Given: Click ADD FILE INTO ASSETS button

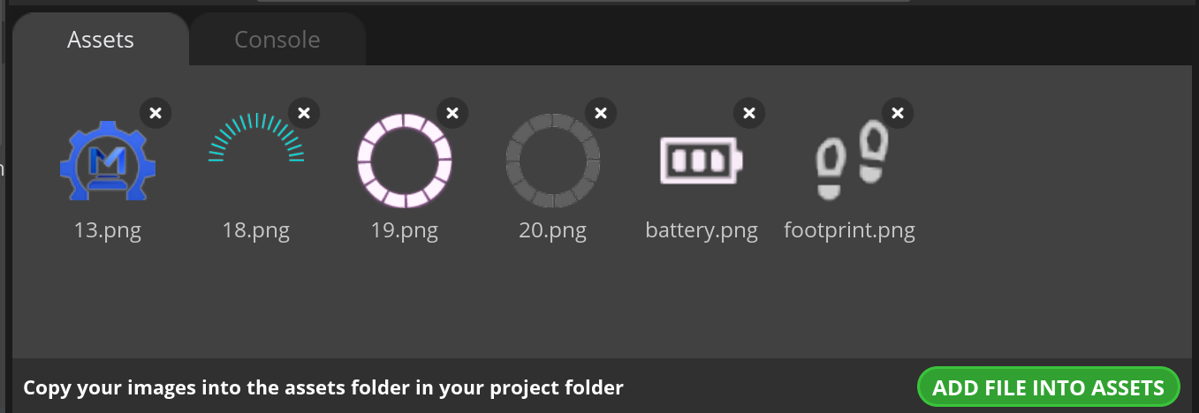Looking at the screenshot, I should tap(1049, 387).
